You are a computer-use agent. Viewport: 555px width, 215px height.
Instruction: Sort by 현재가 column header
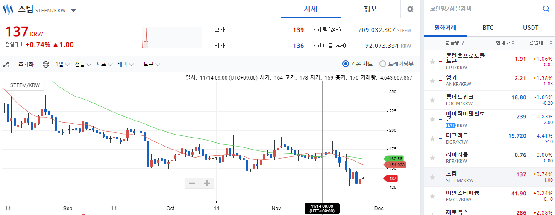(505, 43)
